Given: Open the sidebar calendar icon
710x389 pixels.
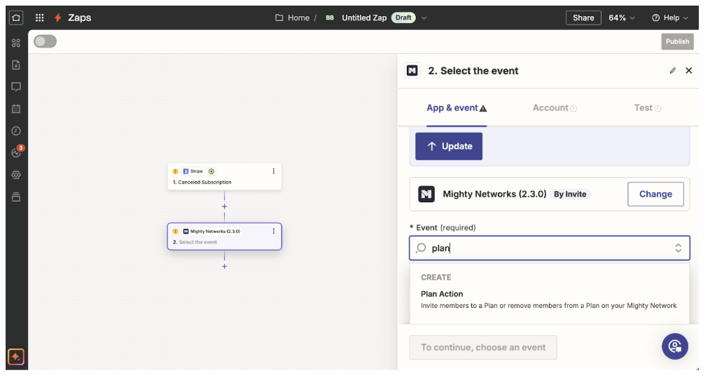Looking at the screenshot, I should point(16,108).
